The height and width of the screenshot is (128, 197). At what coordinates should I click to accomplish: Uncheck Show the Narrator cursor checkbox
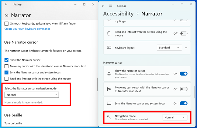[x=6, y=60]
